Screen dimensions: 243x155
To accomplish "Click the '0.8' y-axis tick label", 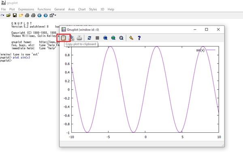I will pos(67,55).
